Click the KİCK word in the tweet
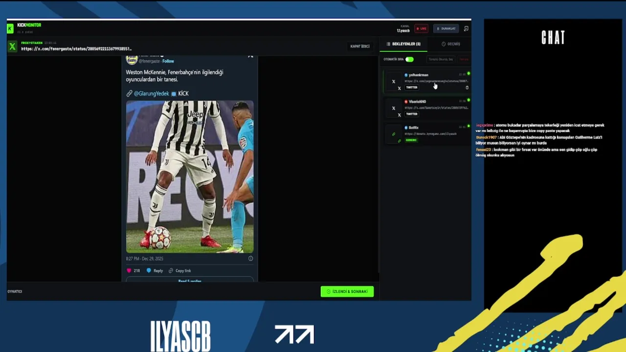Viewport: 626px width, 352px height. pyautogui.click(x=183, y=93)
